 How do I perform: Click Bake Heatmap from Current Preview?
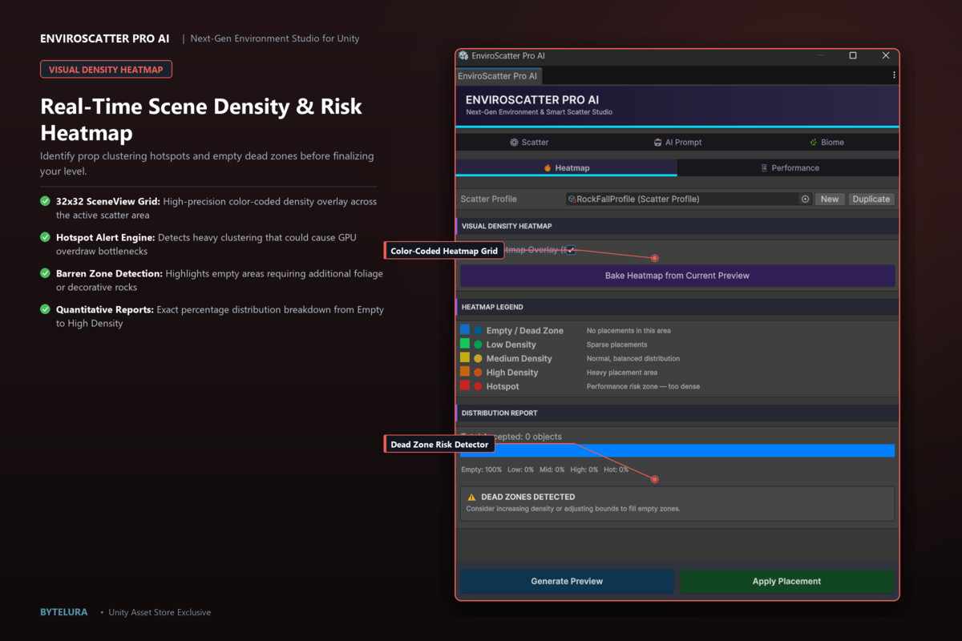(677, 276)
